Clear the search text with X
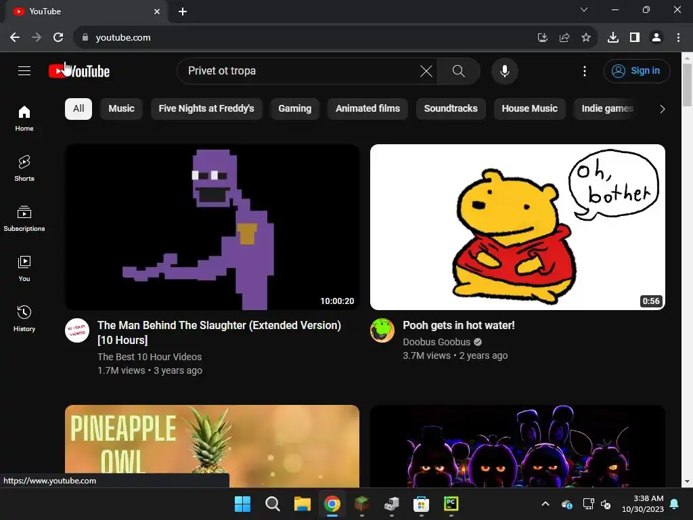 click(x=426, y=70)
